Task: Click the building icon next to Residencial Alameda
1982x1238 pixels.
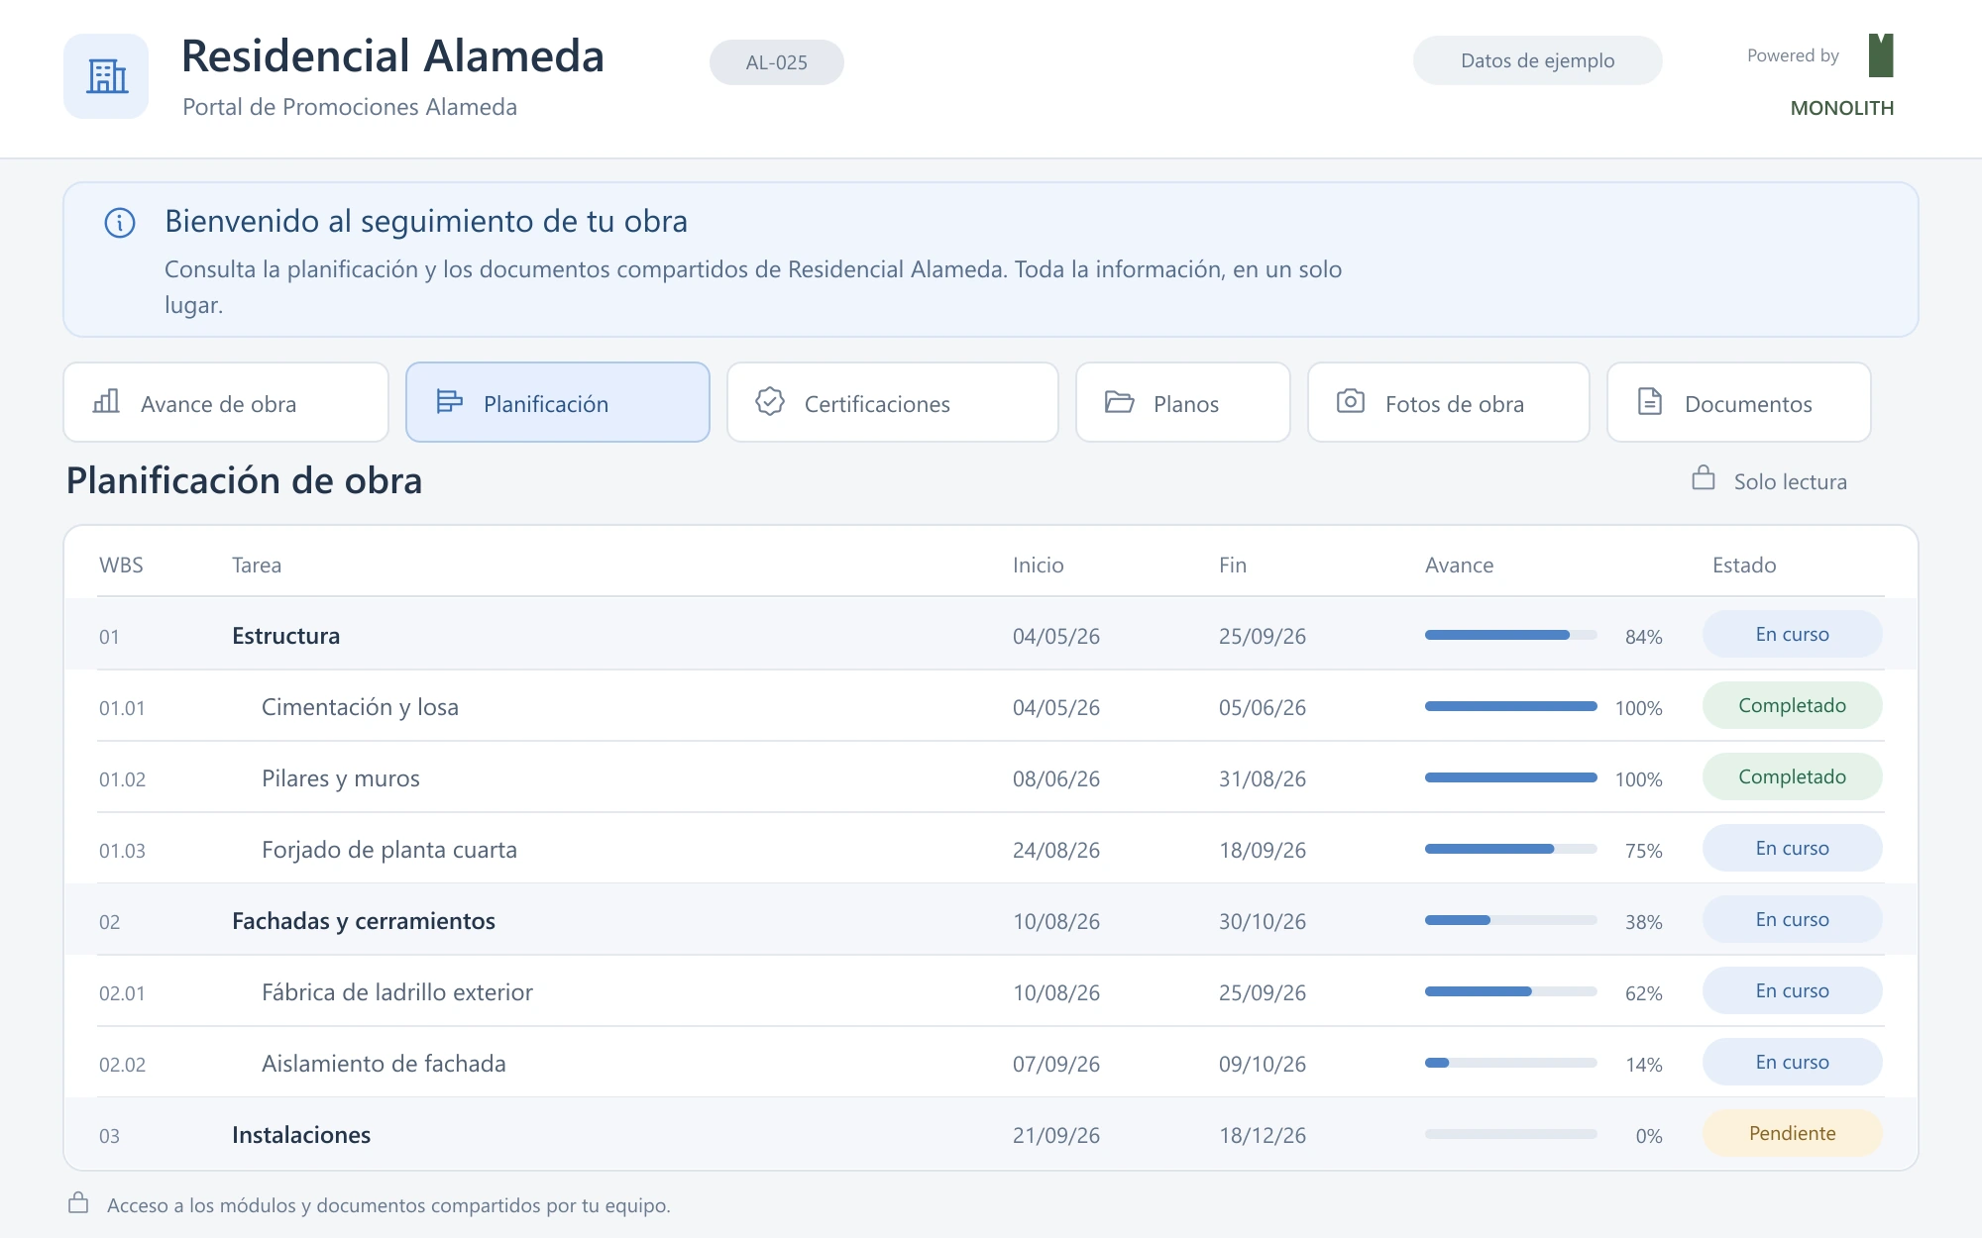Action: click(x=106, y=76)
